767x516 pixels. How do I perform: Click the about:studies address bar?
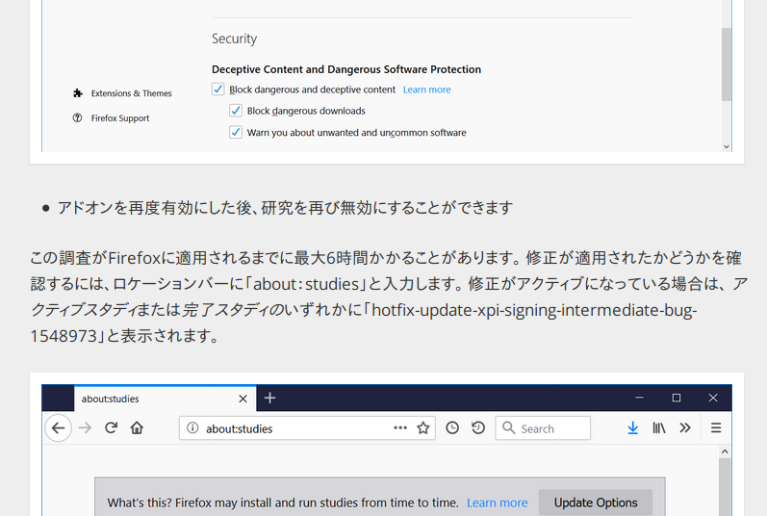coord(307,428)
